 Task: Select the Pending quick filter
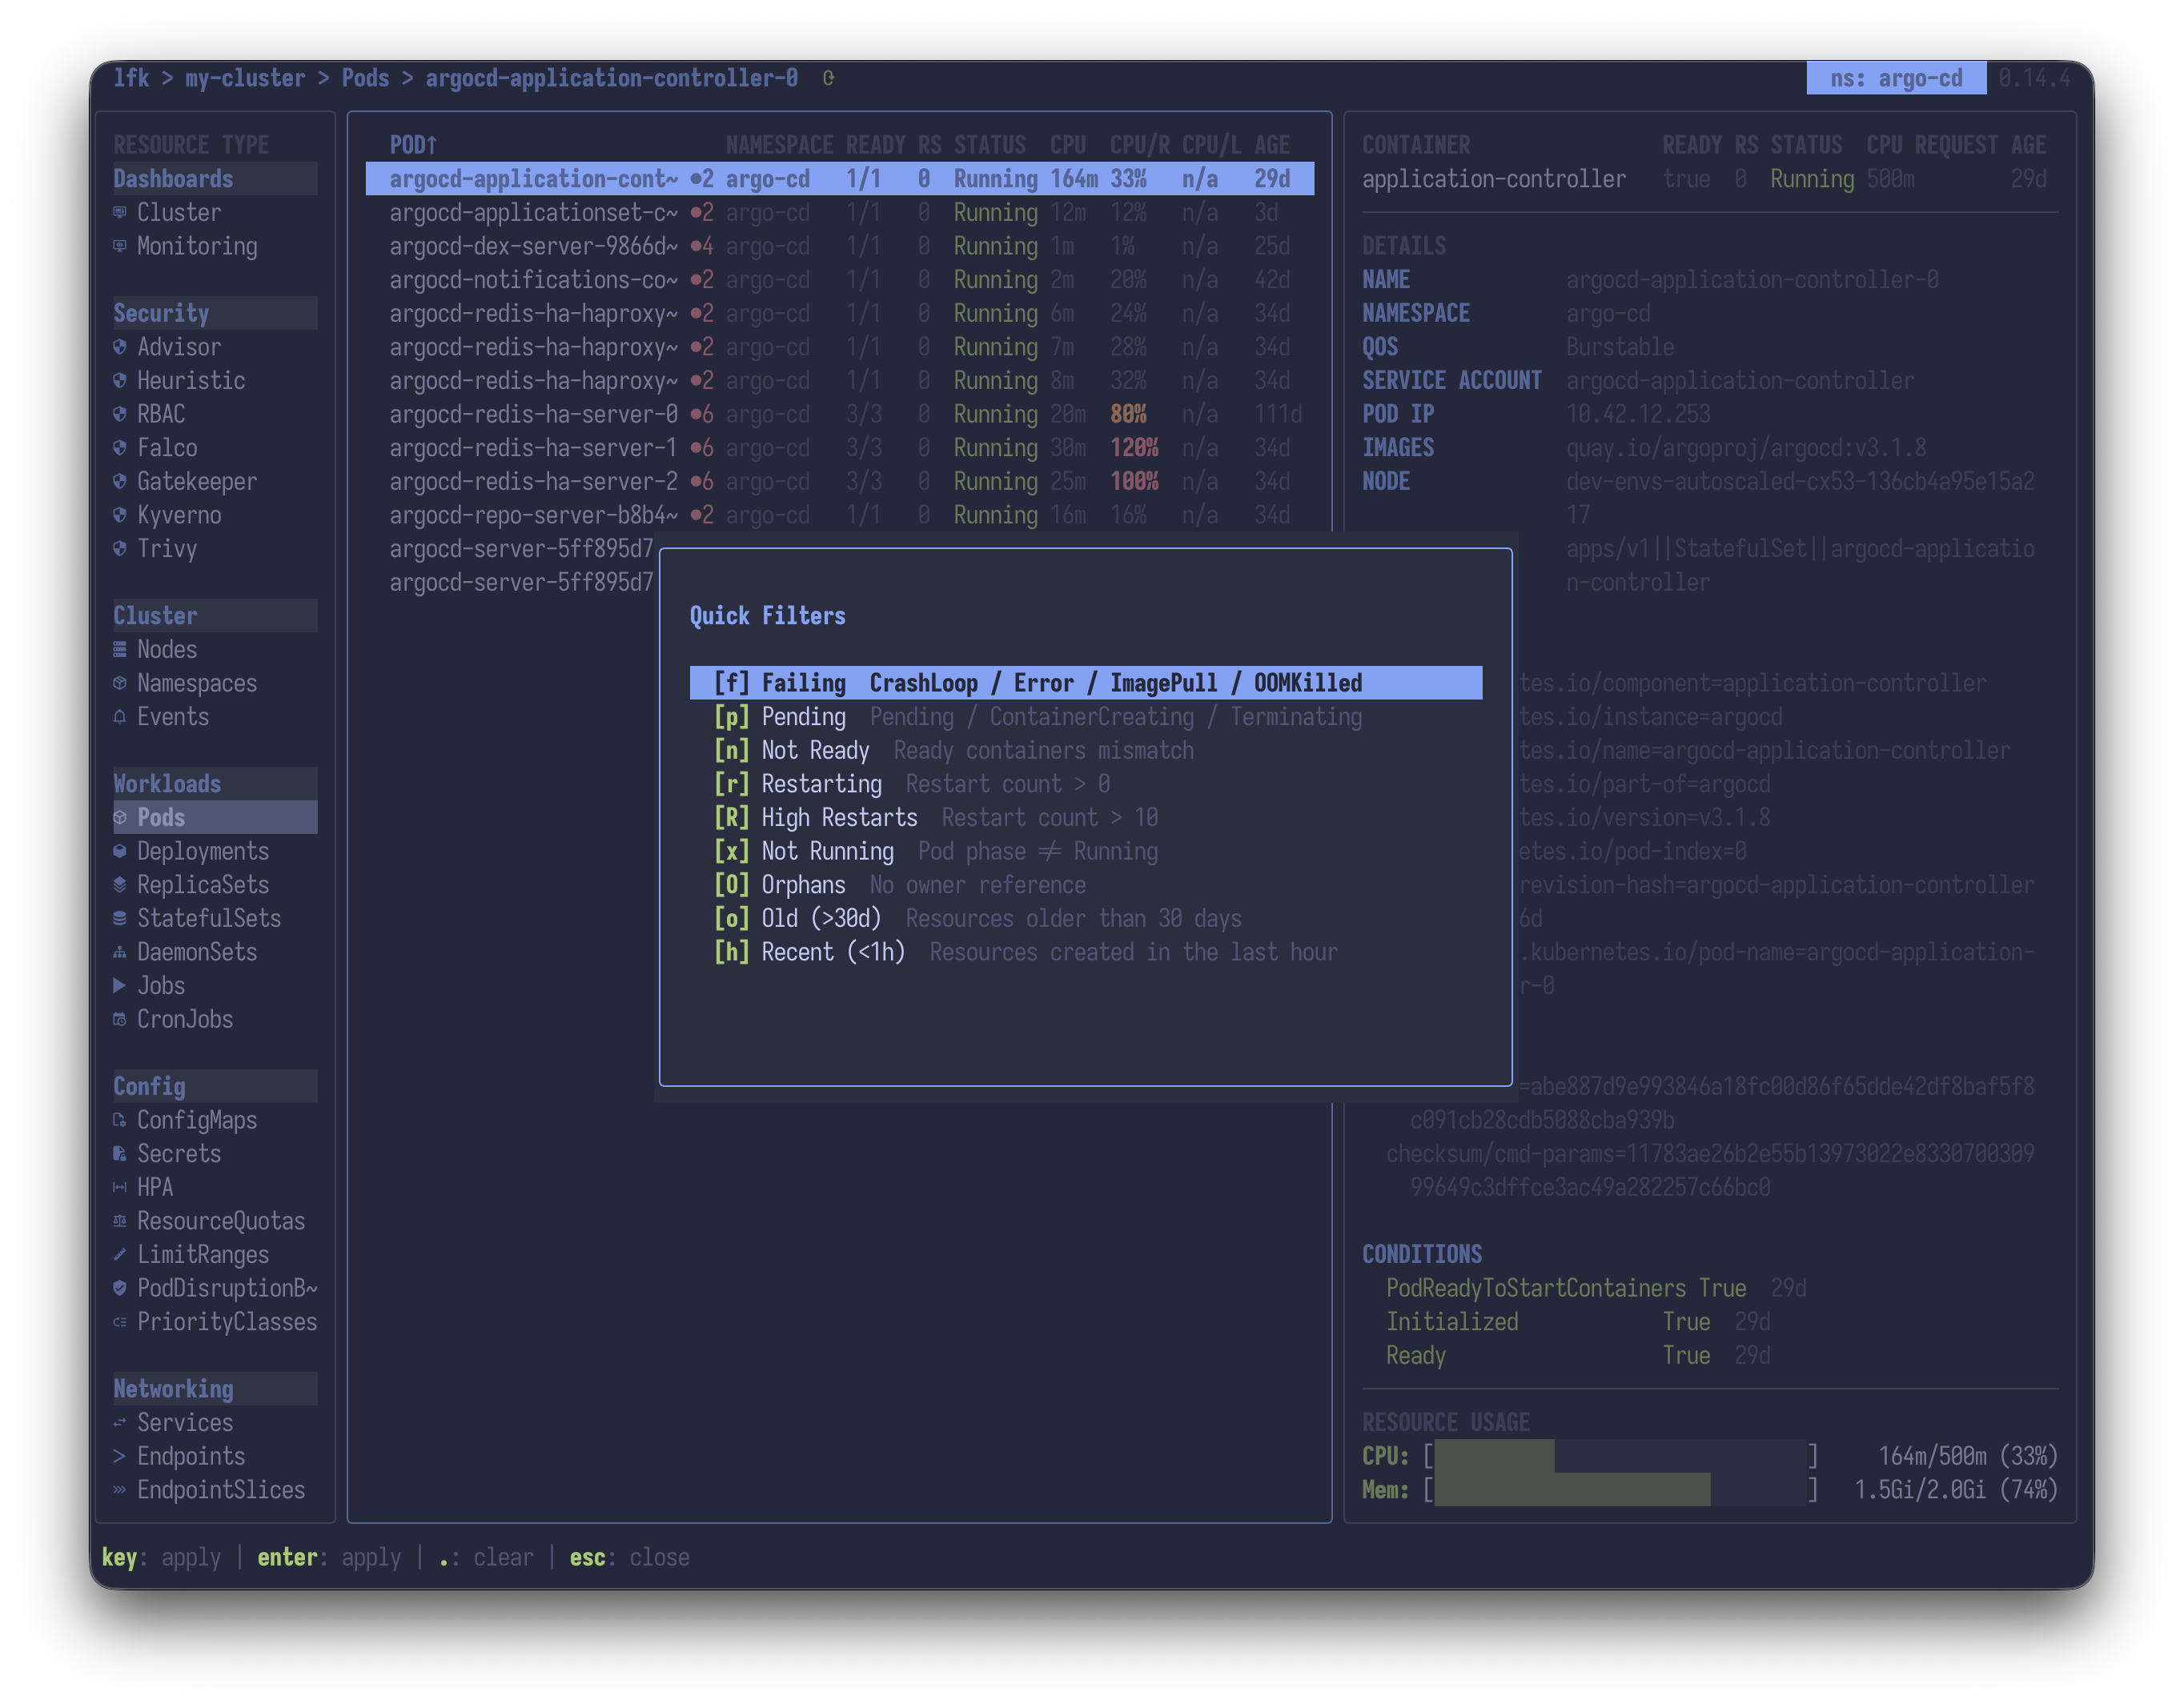tap(1085, 717)
